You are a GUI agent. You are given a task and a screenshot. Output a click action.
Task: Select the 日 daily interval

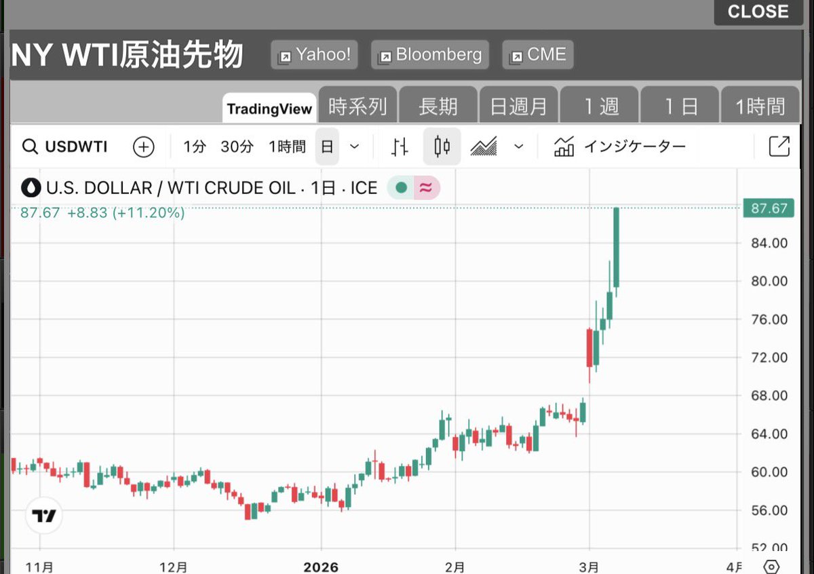coord(327,147)
